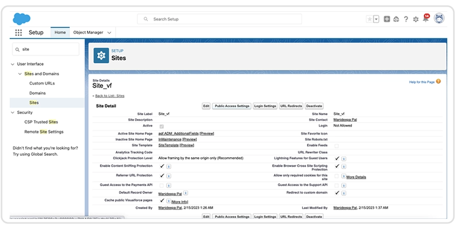Expand the Object Manager tab dropdown chevron
Image resolution: width=459 pixels, height=226 pixels.
[108, 33]
